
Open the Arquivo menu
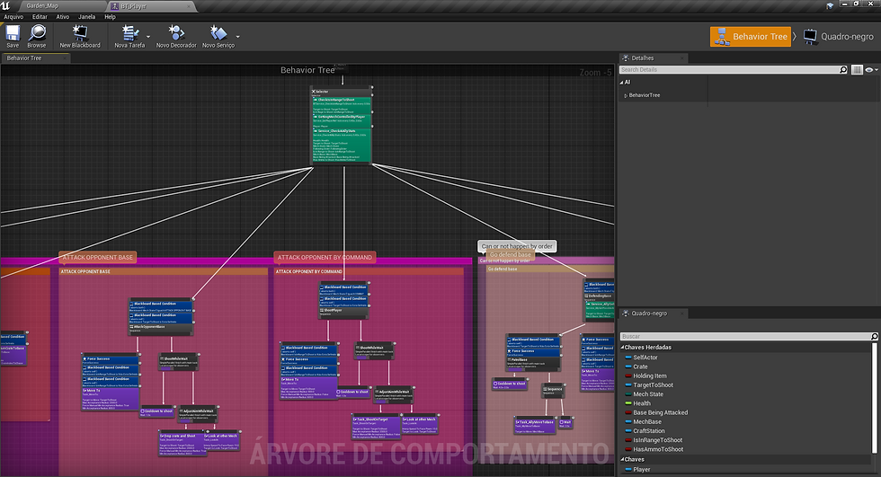tap(13, 17)
